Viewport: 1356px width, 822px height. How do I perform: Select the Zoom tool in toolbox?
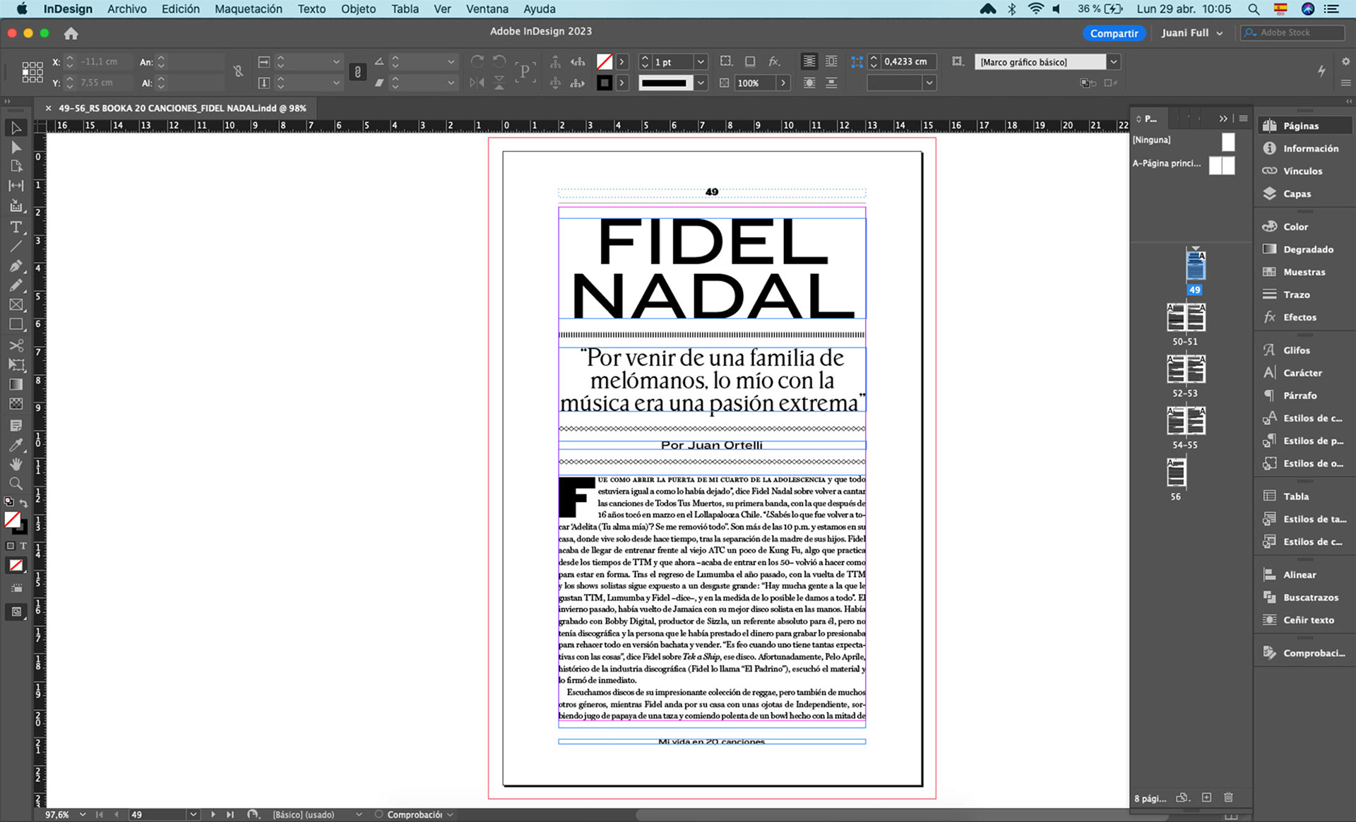pos(16,484)
